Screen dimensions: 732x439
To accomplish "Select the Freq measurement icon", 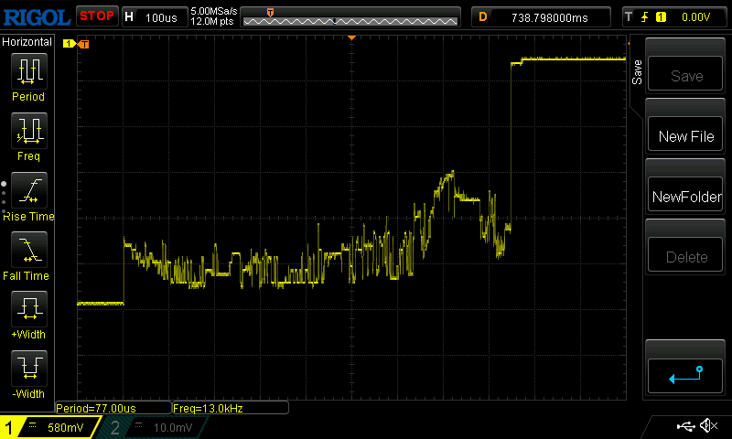I will [x=28, y=134].
